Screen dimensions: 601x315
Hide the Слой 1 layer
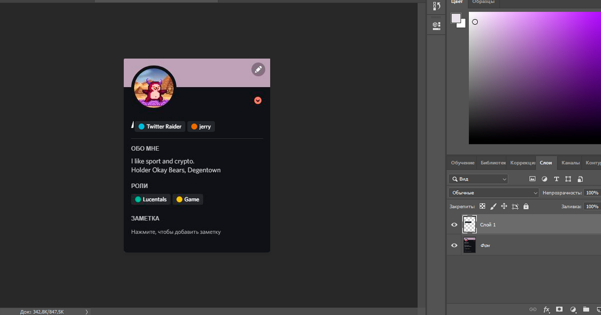(x=454, y=225)
